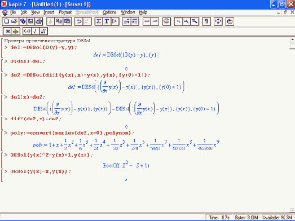Click the forward arrow toolbar button

[x=155, y=21]
